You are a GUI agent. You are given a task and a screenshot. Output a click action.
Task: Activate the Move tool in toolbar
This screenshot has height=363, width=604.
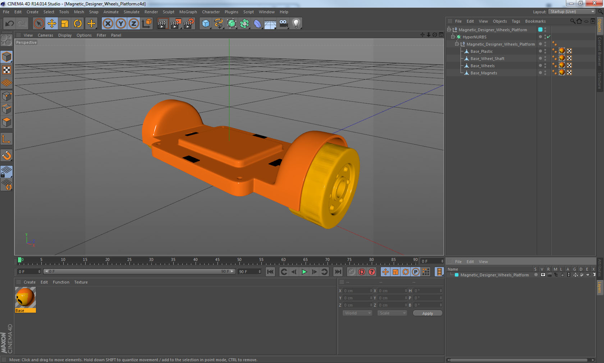click(x=52, y=24)
